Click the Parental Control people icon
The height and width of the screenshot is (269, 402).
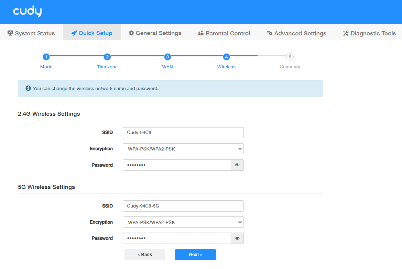pyautogui.click(x=201, y=33)
